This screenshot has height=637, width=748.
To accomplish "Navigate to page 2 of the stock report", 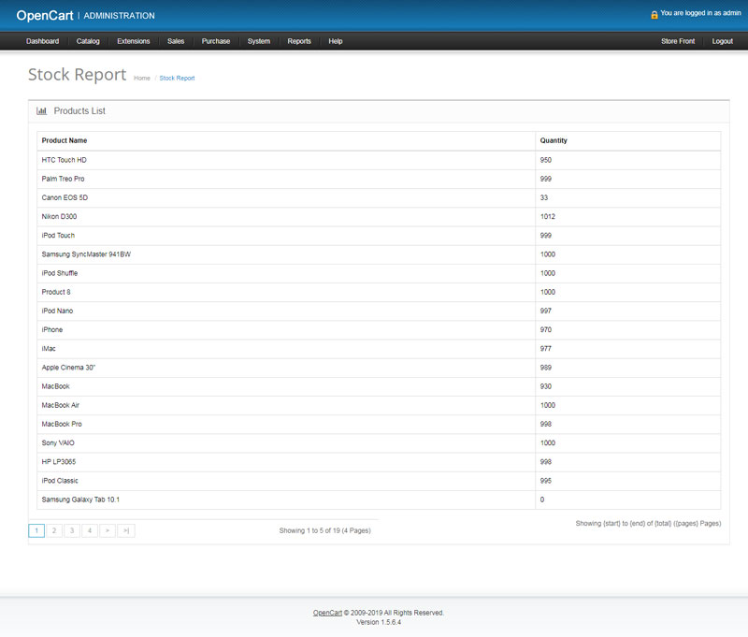I will tap(52, 529).
